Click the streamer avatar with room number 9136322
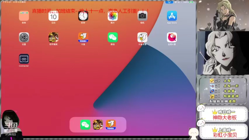 click(11, 125)
